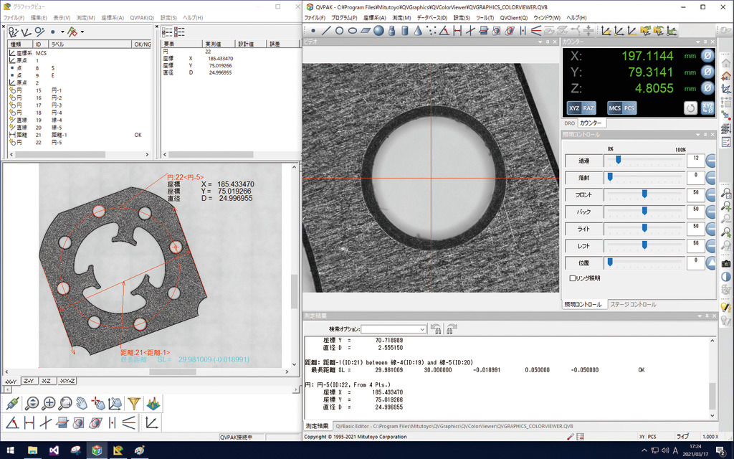The height and width of the screenshot is (459, 734).
Task: Click the camera icon on right sidebar
Action: (x=725, y=263)
